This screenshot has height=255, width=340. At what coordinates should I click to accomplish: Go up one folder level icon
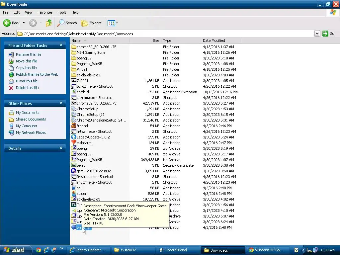(x=48, y=23)
